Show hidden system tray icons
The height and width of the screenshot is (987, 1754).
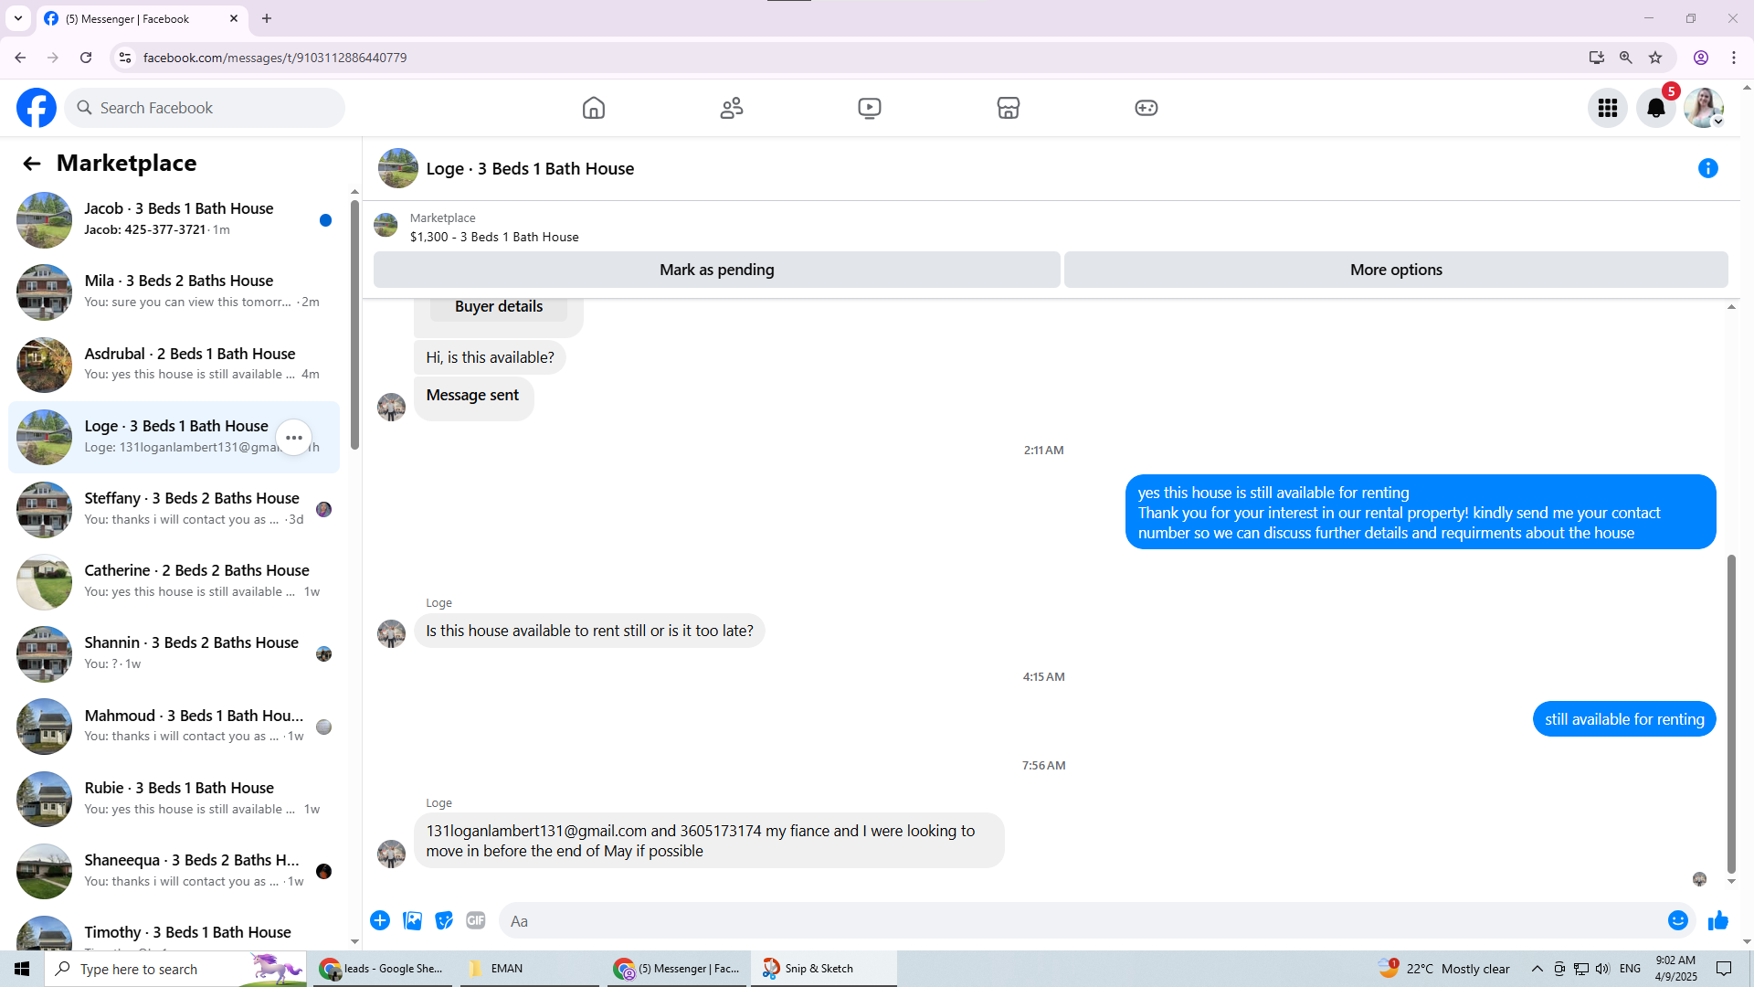tap(1537, 969)
